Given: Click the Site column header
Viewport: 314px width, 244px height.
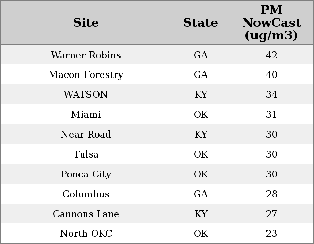Looking at the screenshot, I should [86, 23].
